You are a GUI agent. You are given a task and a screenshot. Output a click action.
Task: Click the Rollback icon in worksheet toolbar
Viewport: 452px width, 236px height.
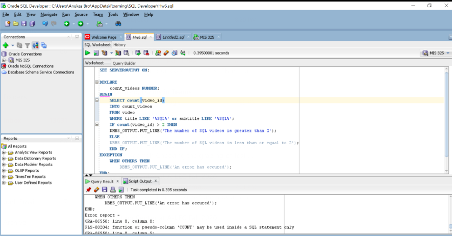tap(146, 53)
